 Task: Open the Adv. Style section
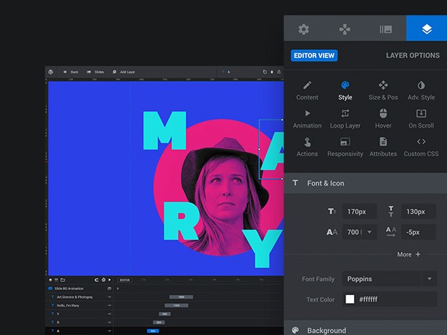pyautogui.click(x=421, y=91)
